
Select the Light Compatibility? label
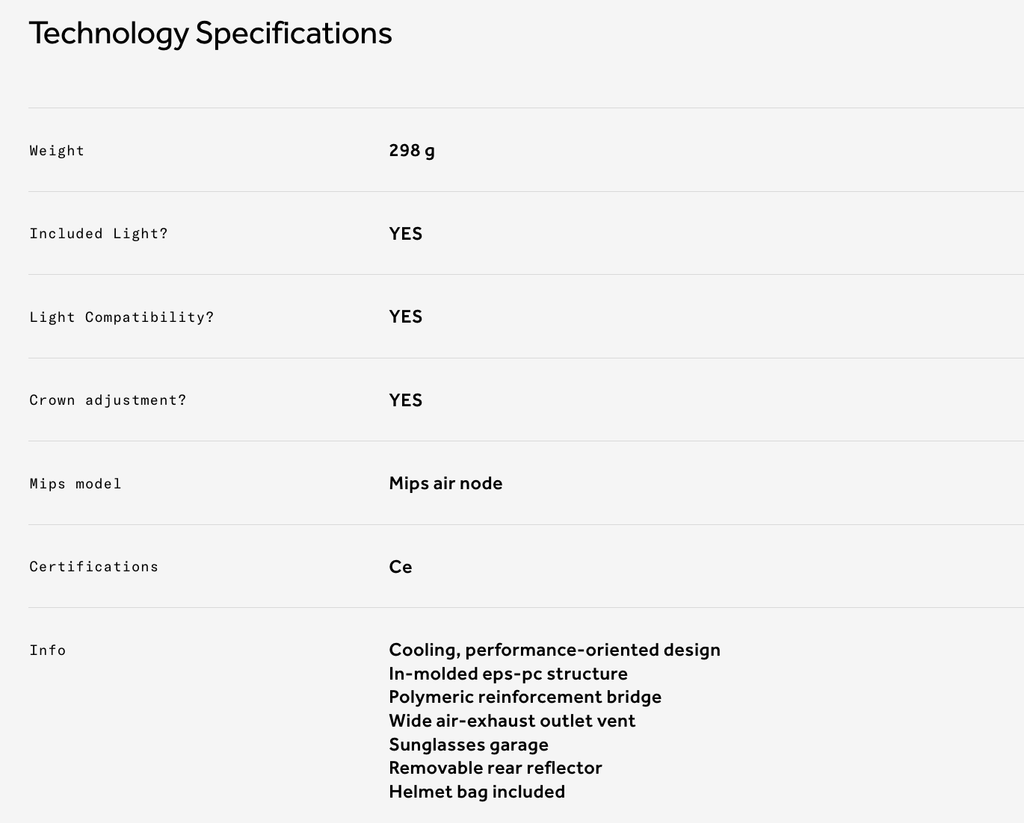click(122, 317)
